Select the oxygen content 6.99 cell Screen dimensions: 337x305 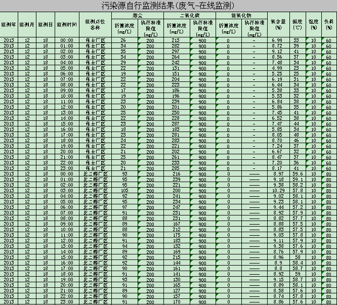pyautogui.click(x=278, y=40)
